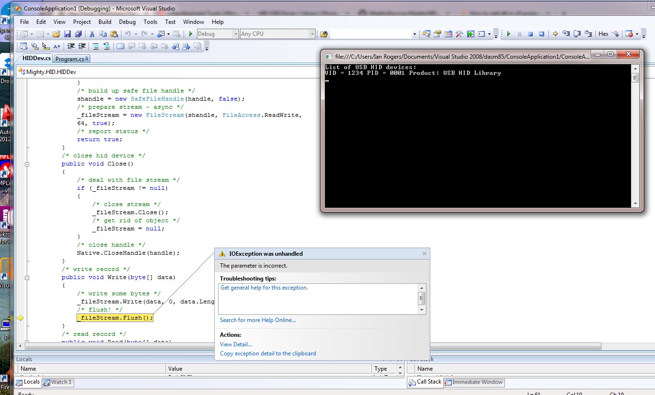Open the Solution Explorer icon
The width and height of the screenshot is (655, 395).
426,34
